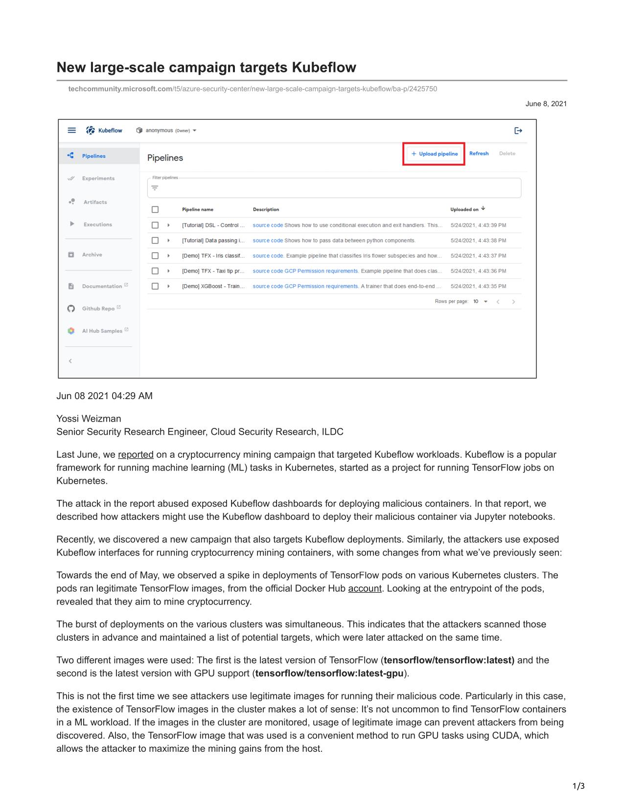This screenshot has width=624, height=807.
Task: Expand the [Demo] TFX - Iris classif pipeline row
Action: (x=169, y=255)
